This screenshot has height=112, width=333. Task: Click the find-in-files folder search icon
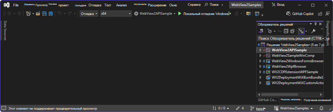click(x=248, y=14)
